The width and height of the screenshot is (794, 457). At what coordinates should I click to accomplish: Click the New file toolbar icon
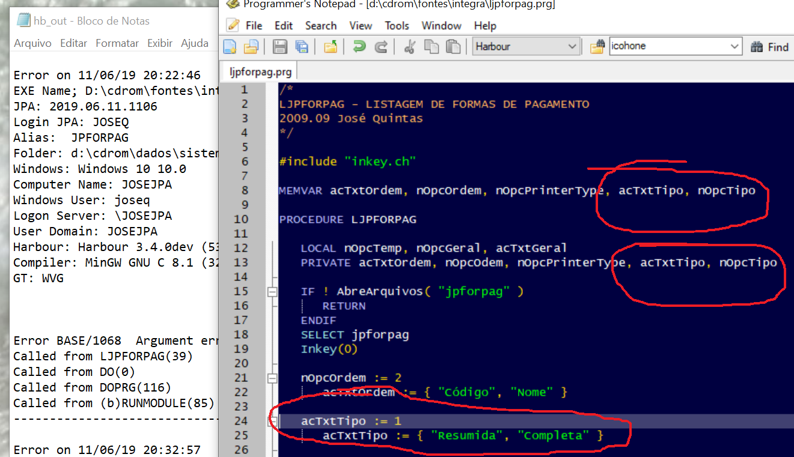pos(230,47)
